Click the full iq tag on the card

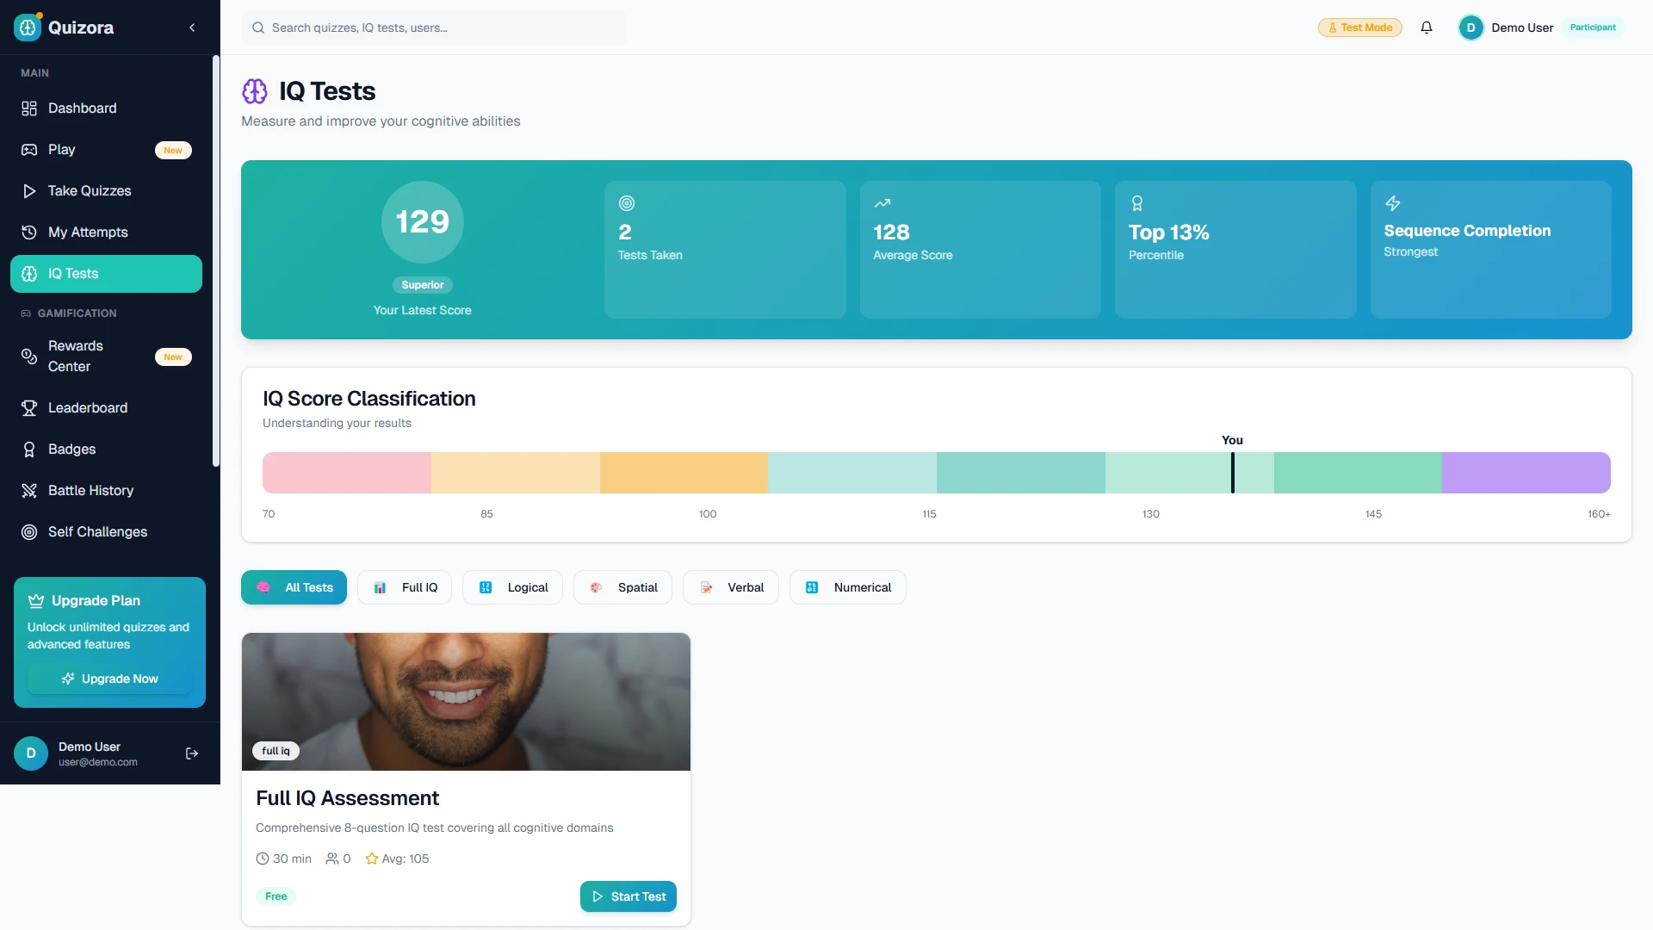coord(275,751)
